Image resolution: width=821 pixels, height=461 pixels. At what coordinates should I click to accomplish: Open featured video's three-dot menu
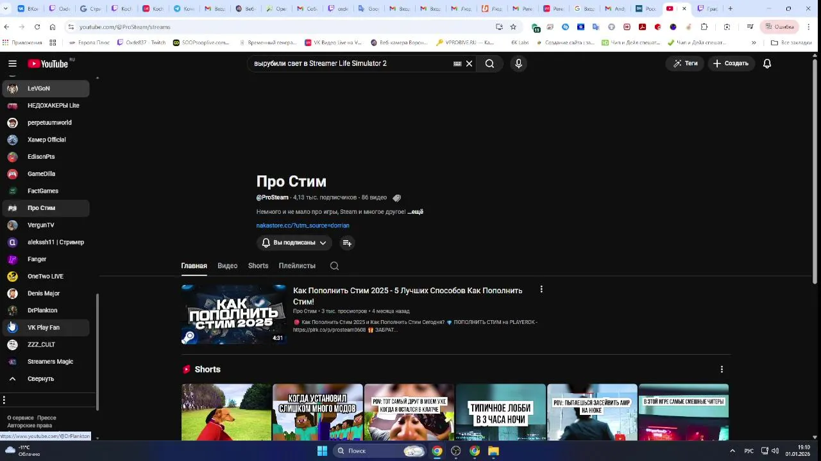(x=541, y=289)
